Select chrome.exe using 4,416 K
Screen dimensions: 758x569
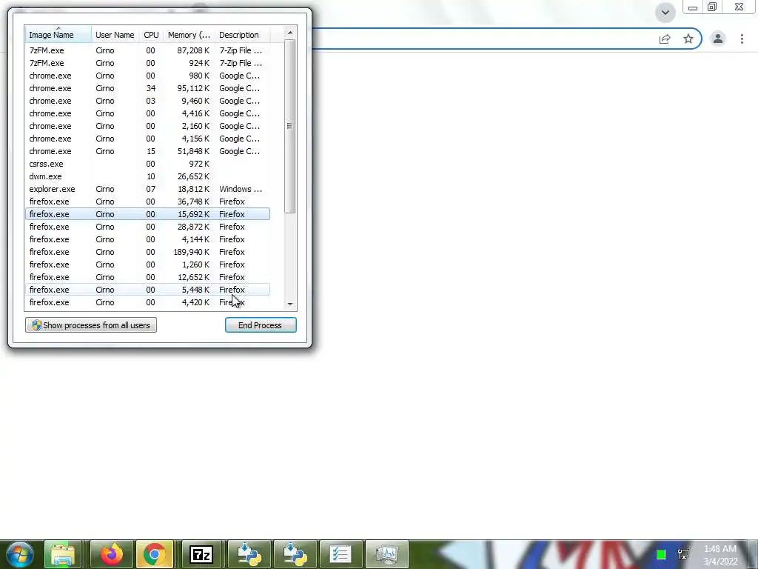(147, 113)
